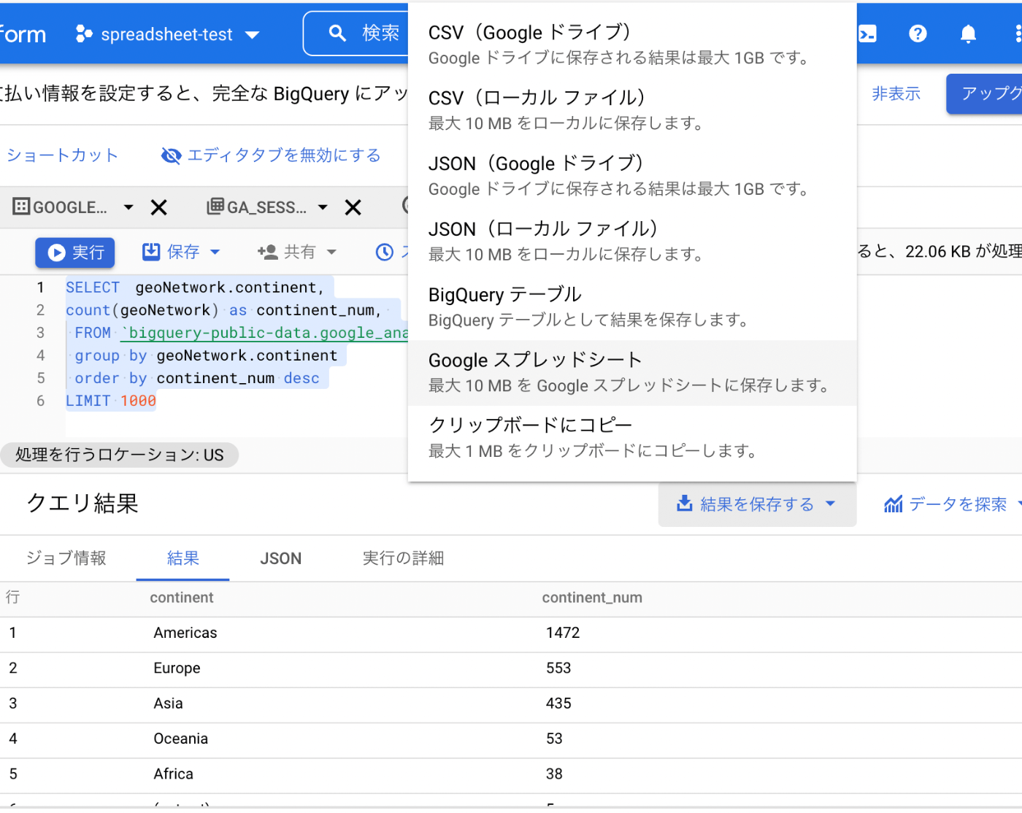Select the Africa cell

tap(174, 774)
